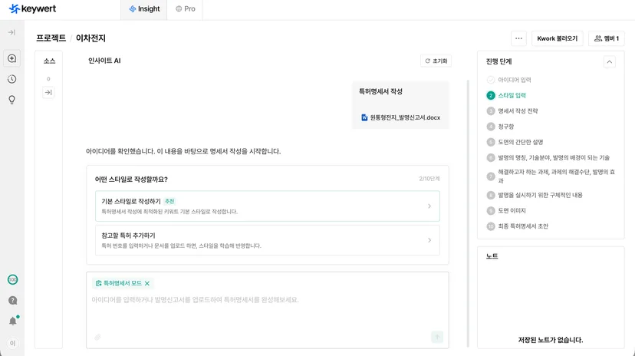The width and height of the screenshot is (635, 356).
Task: Select step 명세서 작성 전략
Action: (x=512, y=111)
